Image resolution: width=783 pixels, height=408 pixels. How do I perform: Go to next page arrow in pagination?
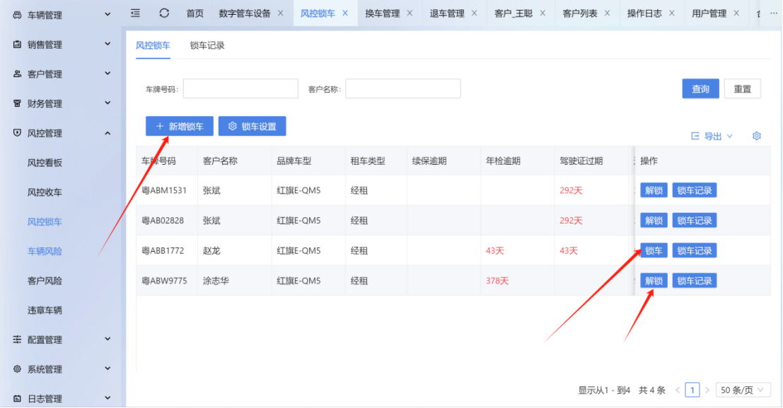tap(707, 390)
